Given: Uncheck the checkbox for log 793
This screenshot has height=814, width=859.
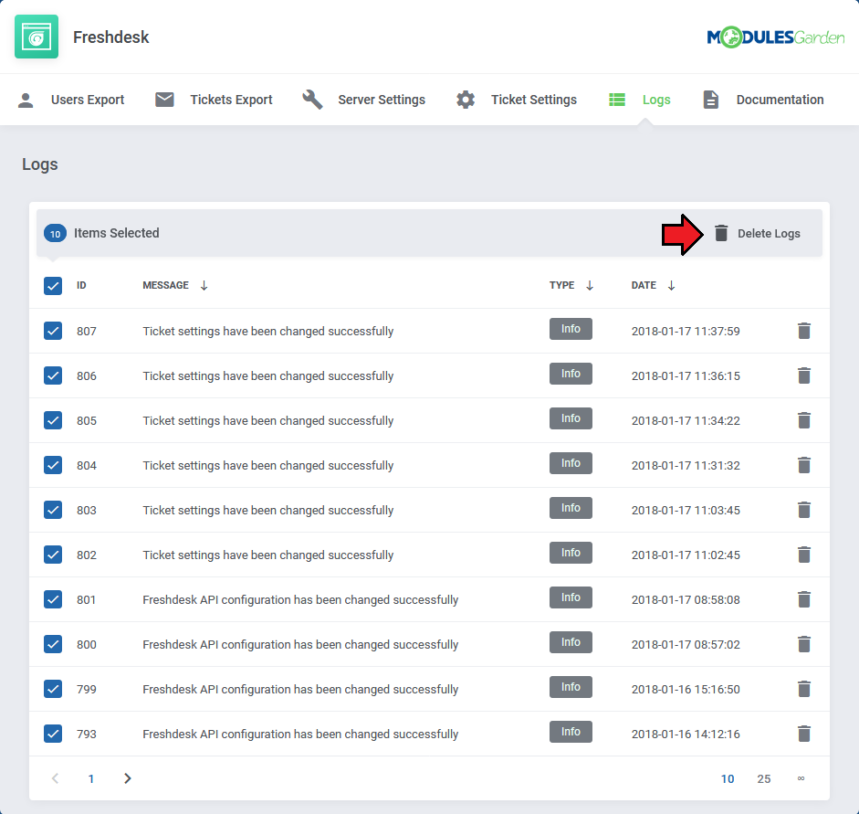Looking at the screenshot, I should 53,734.
